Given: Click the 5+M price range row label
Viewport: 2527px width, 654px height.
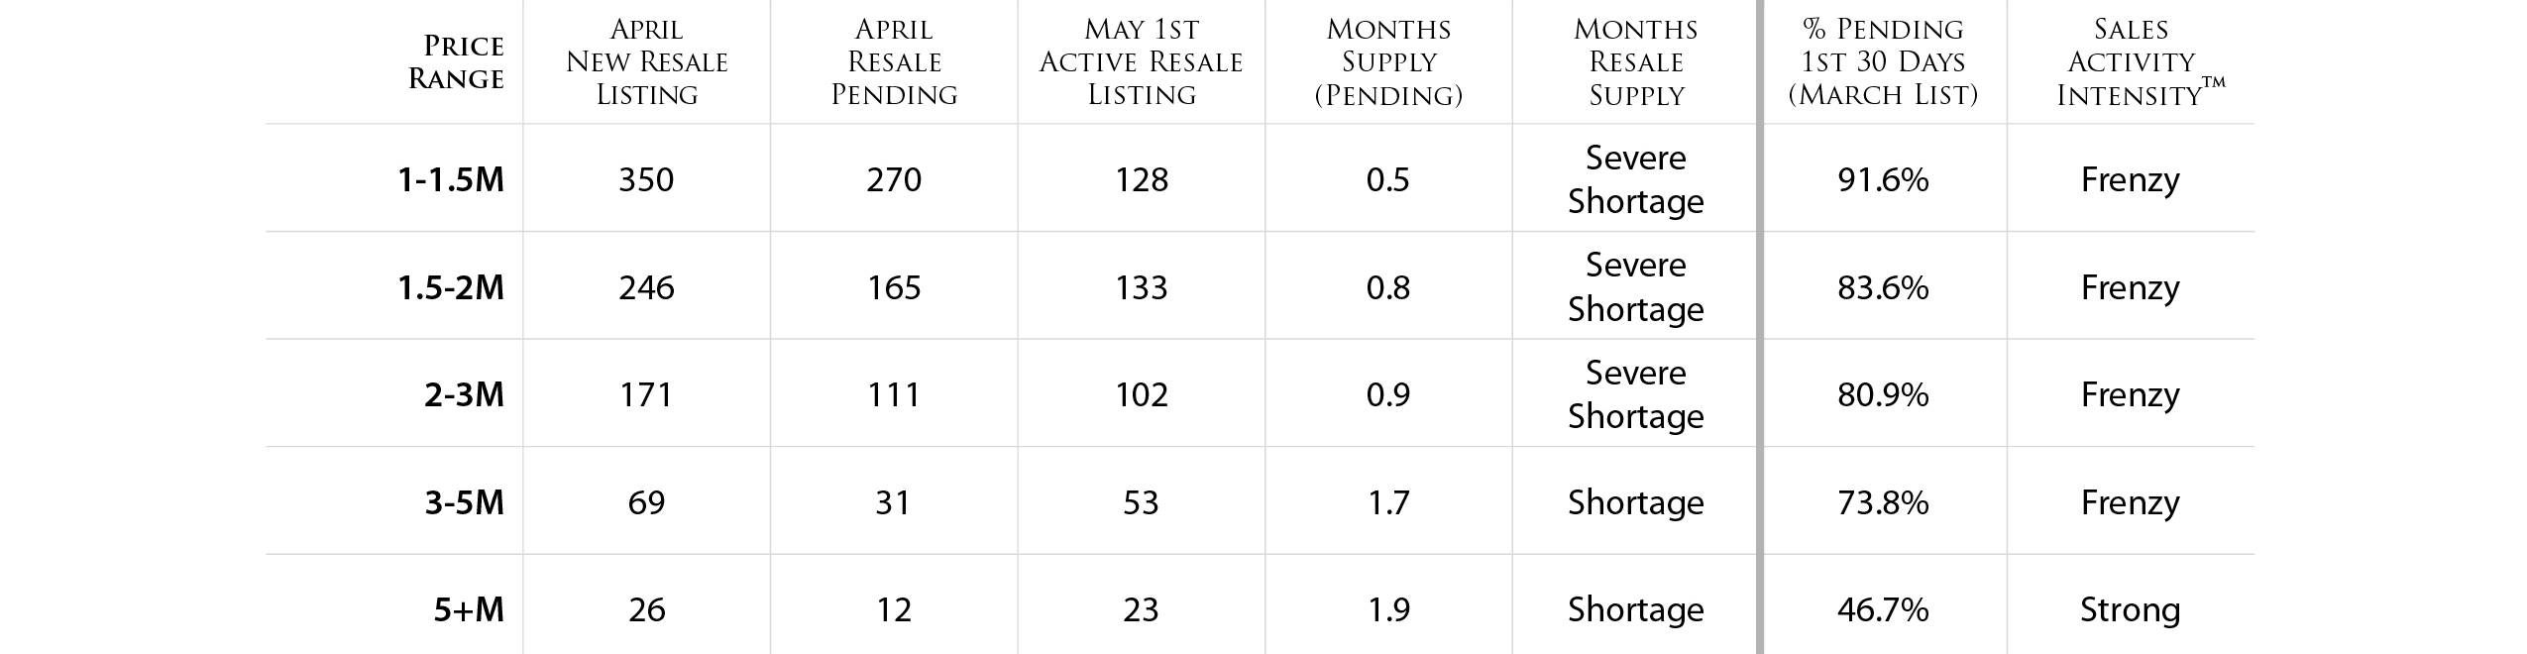Looking at the screenshot, I should click(x=469, y=609).
